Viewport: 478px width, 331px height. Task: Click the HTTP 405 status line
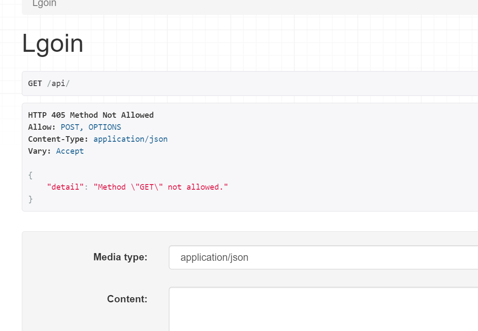91,115
